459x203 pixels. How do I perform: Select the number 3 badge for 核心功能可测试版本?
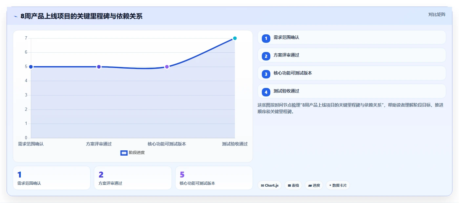(266, 74)
